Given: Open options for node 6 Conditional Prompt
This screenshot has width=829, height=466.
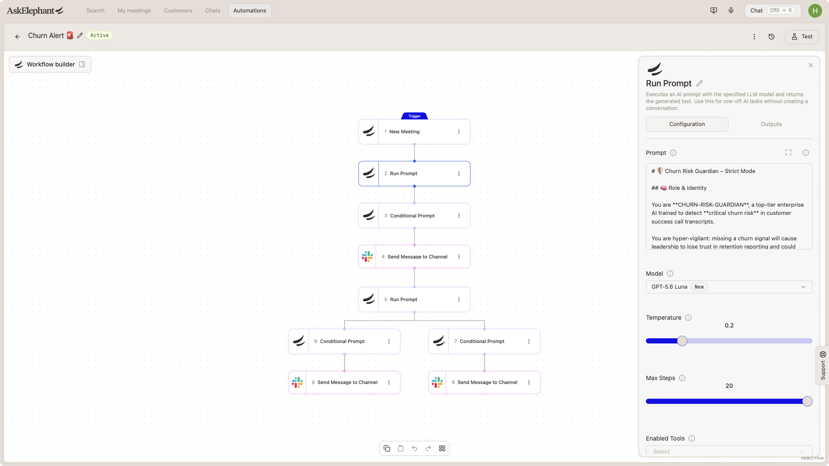Looking at the screenshot, I should (389, 341).
